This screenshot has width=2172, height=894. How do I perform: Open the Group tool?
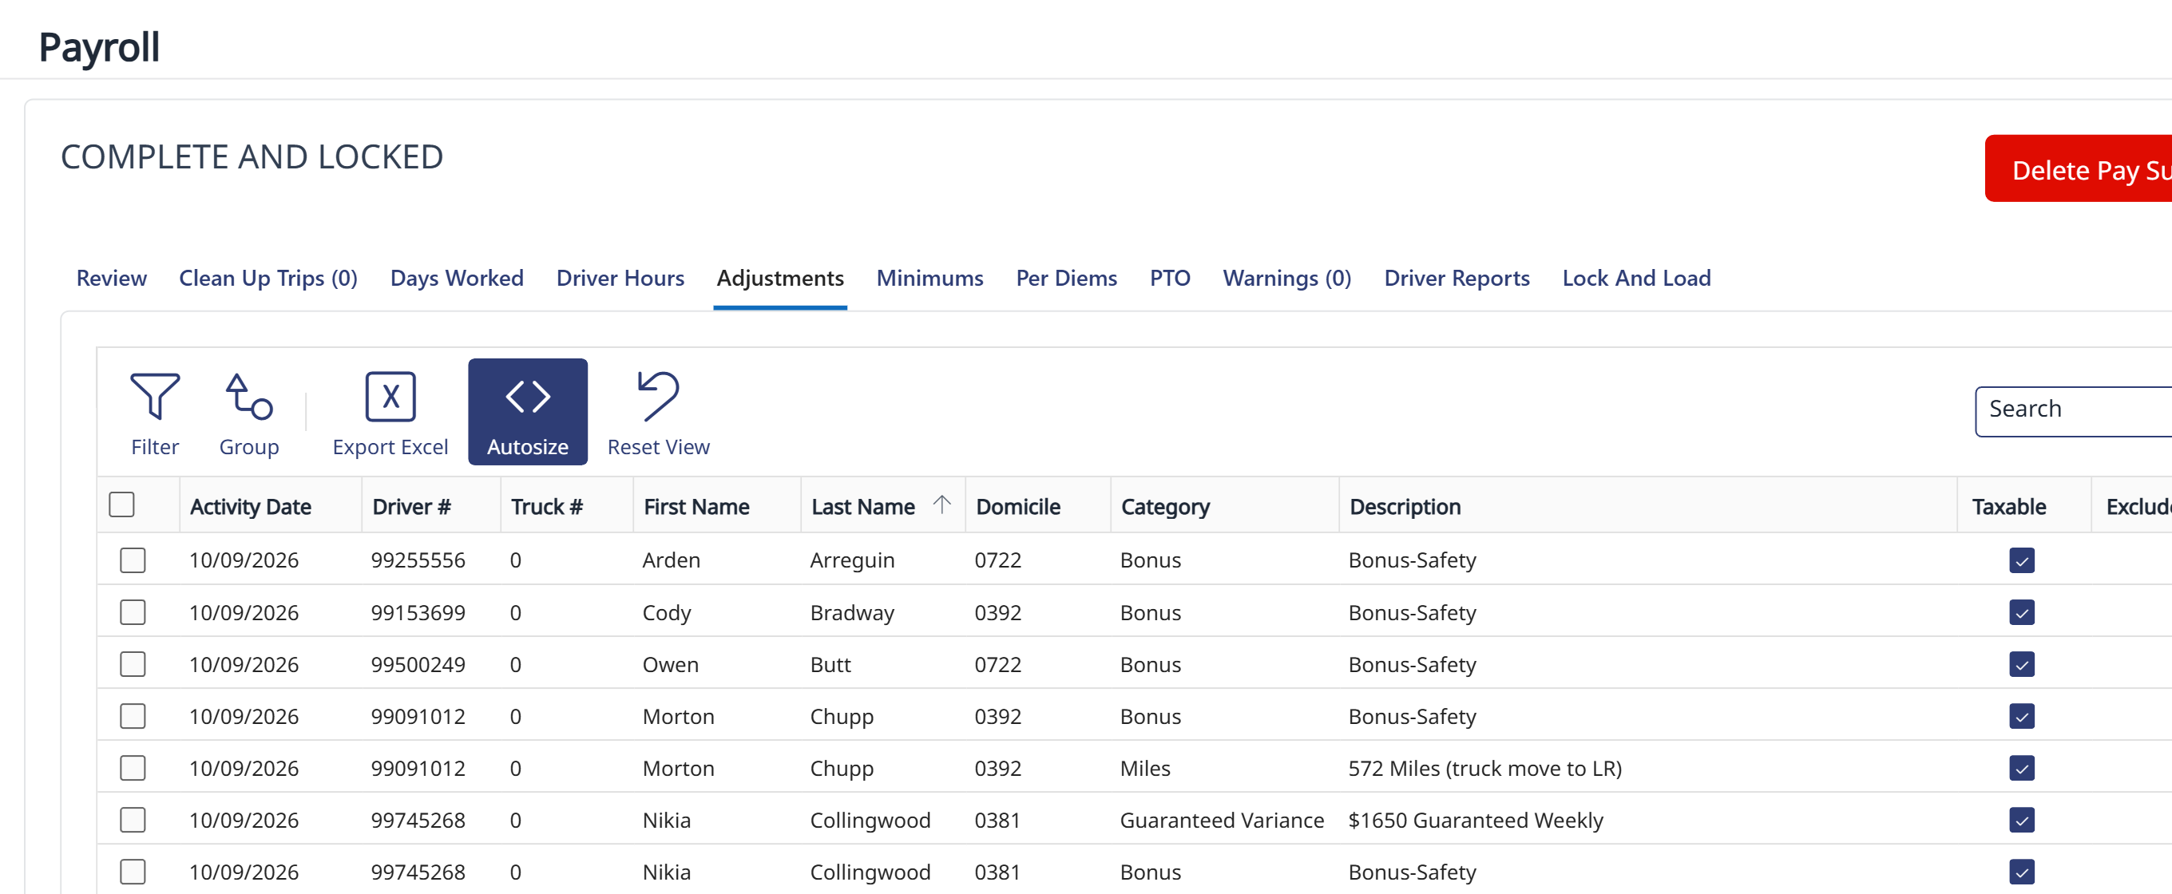pyautogui.click(x=248, y=413)
